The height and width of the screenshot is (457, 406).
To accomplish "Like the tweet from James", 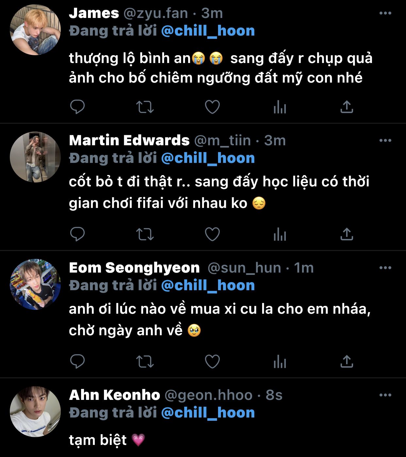I will (212, 107).
